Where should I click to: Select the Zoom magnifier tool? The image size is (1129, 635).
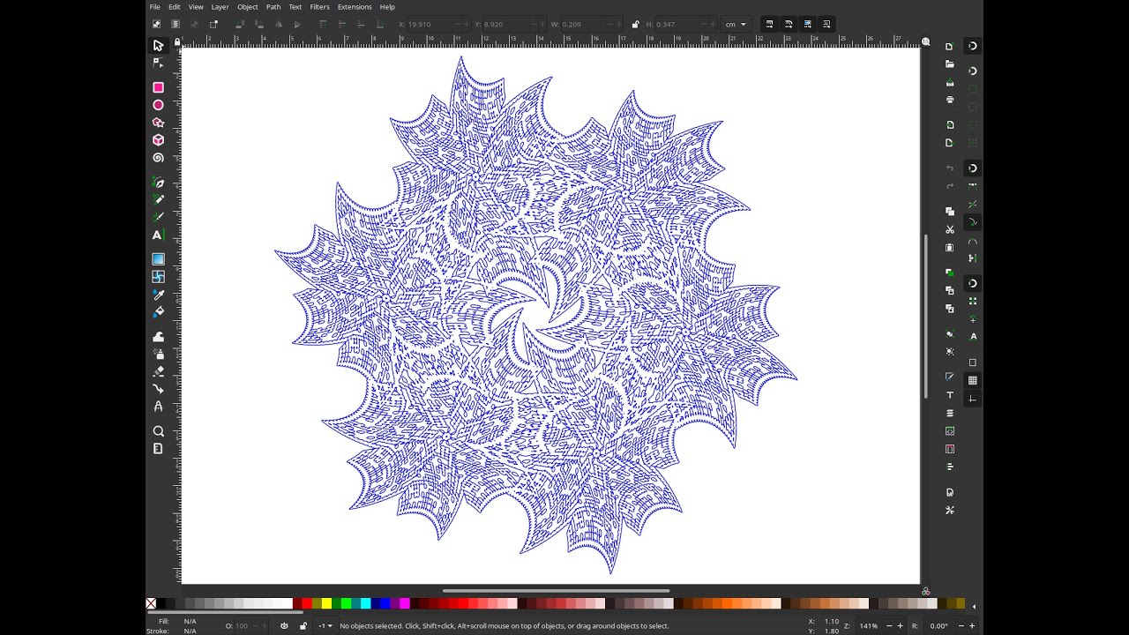click(x=158, y=431)
